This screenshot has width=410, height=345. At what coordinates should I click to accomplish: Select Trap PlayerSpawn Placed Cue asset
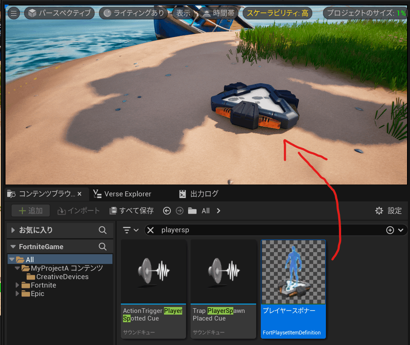point(223,289)
